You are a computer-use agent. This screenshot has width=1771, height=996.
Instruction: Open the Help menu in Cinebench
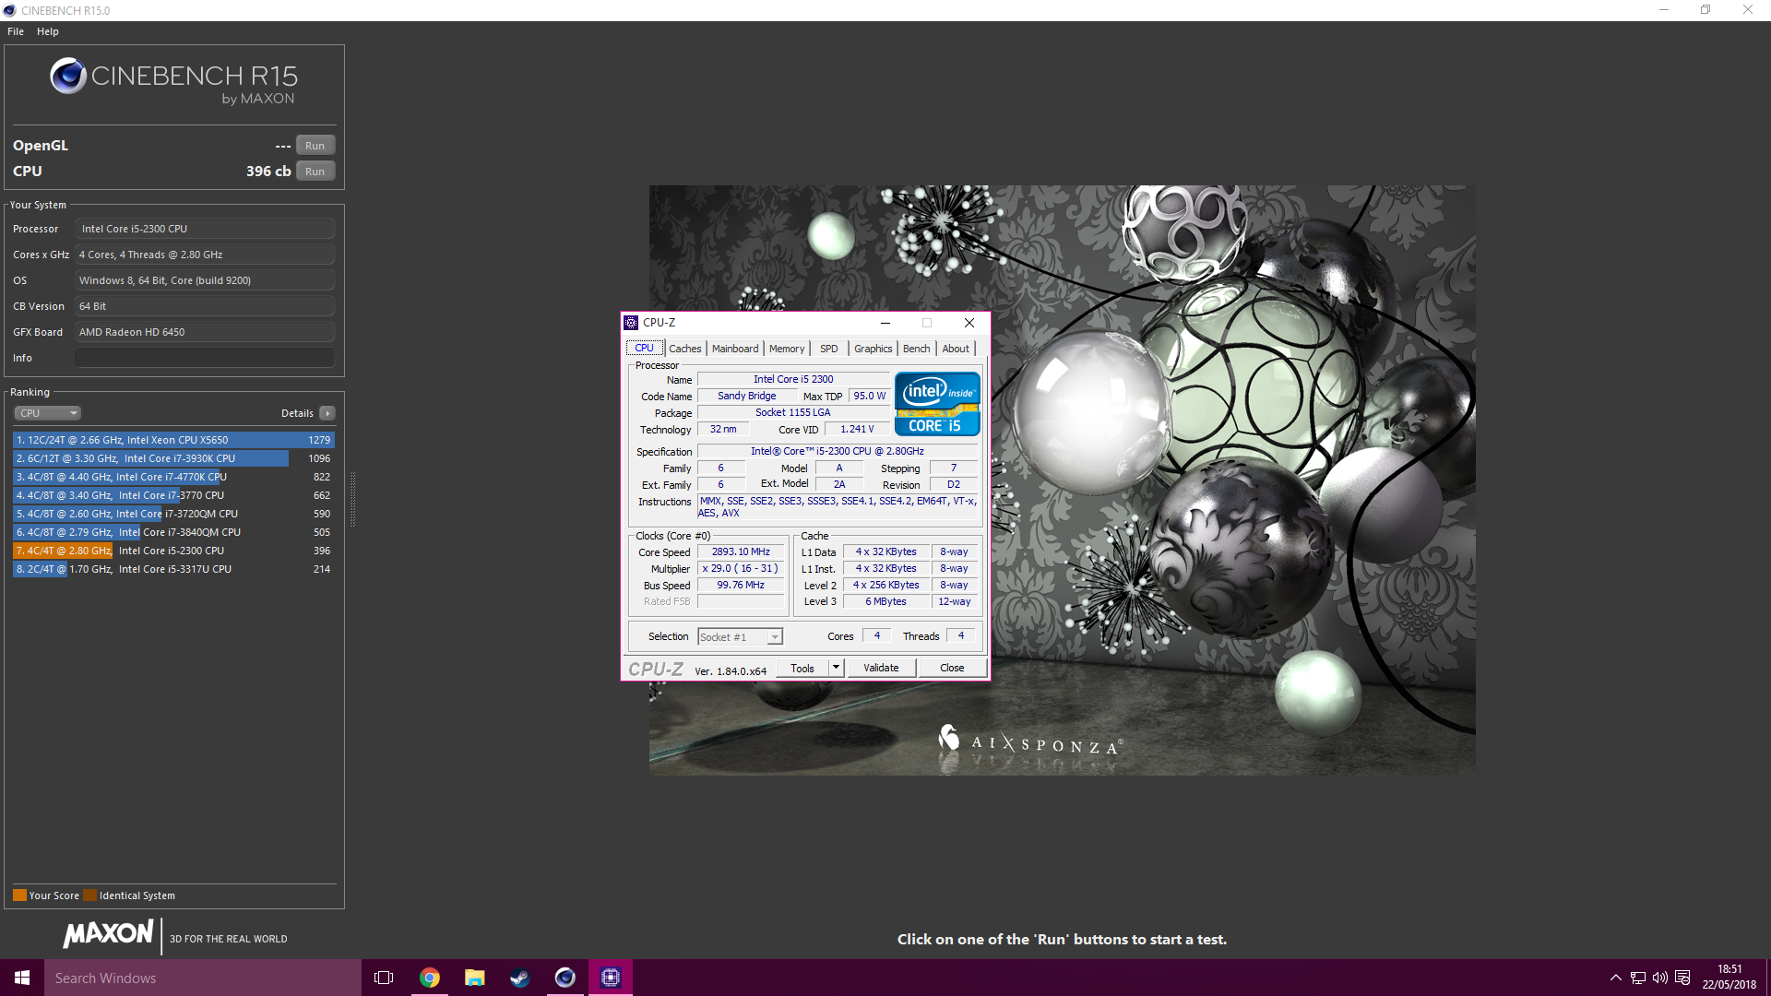(48, 31)
